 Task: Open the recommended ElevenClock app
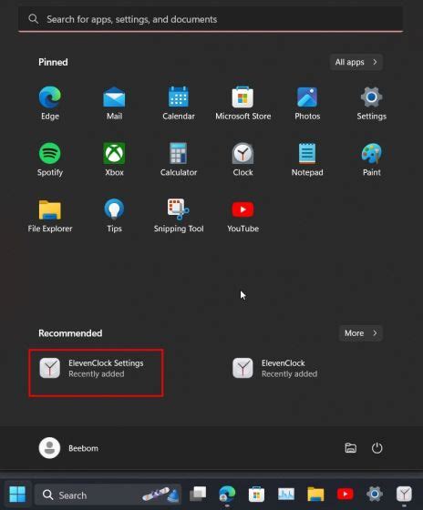(275, 368)
